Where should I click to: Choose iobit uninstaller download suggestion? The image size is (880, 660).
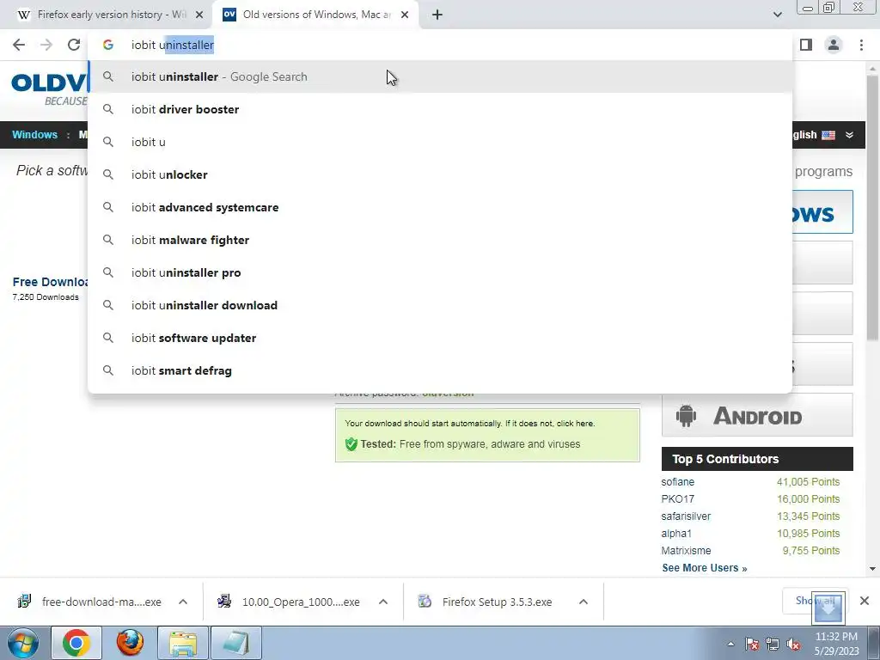tap(440, 305)
